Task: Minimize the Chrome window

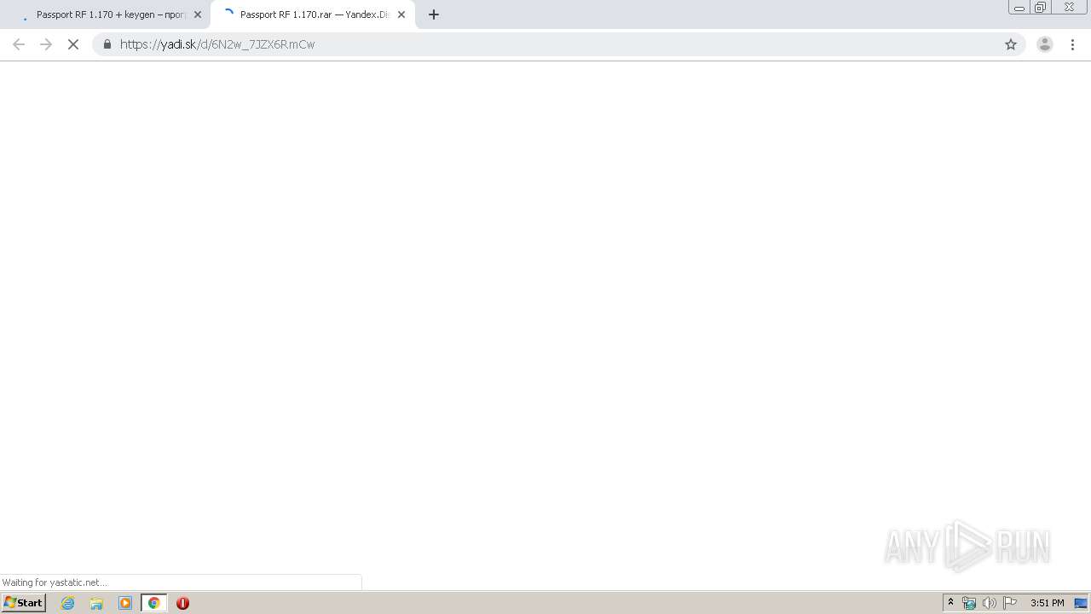Action: pyautogui.click(x=1019, y=7)
